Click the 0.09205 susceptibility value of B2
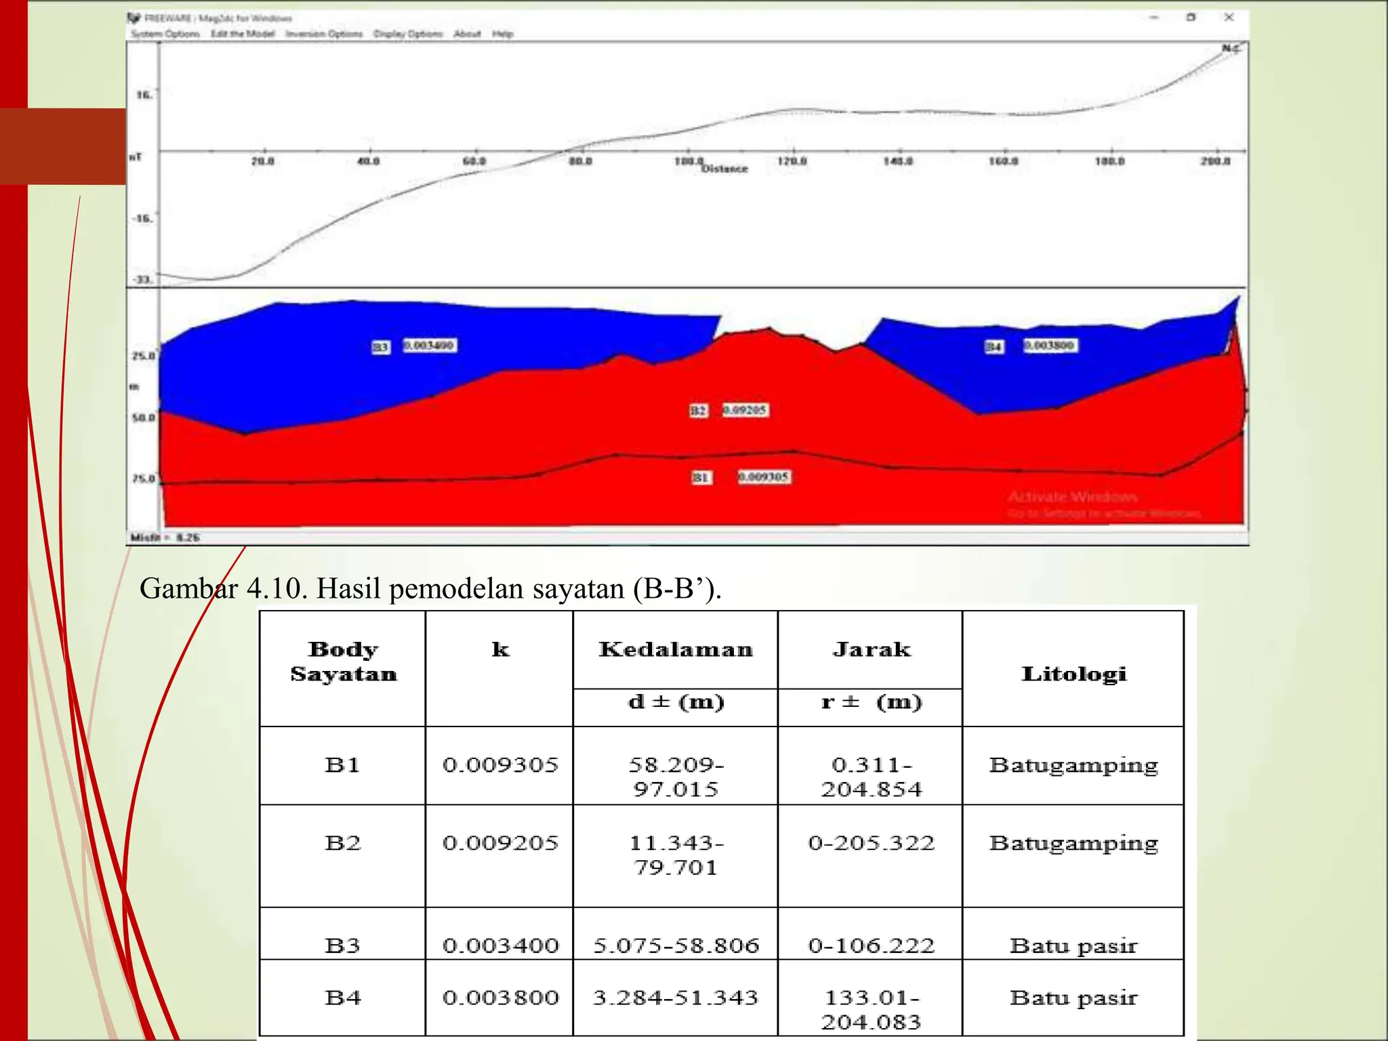 tap(745, 410)
